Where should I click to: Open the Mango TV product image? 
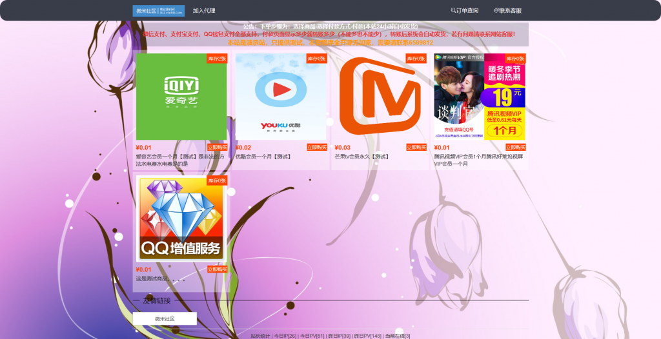[380, 97]
